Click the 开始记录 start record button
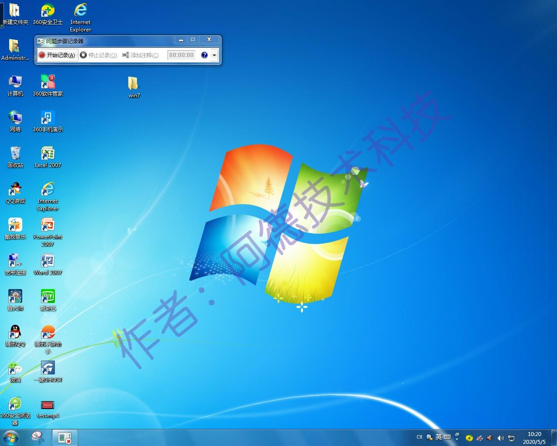The height and width of the screenshot is (446, 557). (57, 55)
